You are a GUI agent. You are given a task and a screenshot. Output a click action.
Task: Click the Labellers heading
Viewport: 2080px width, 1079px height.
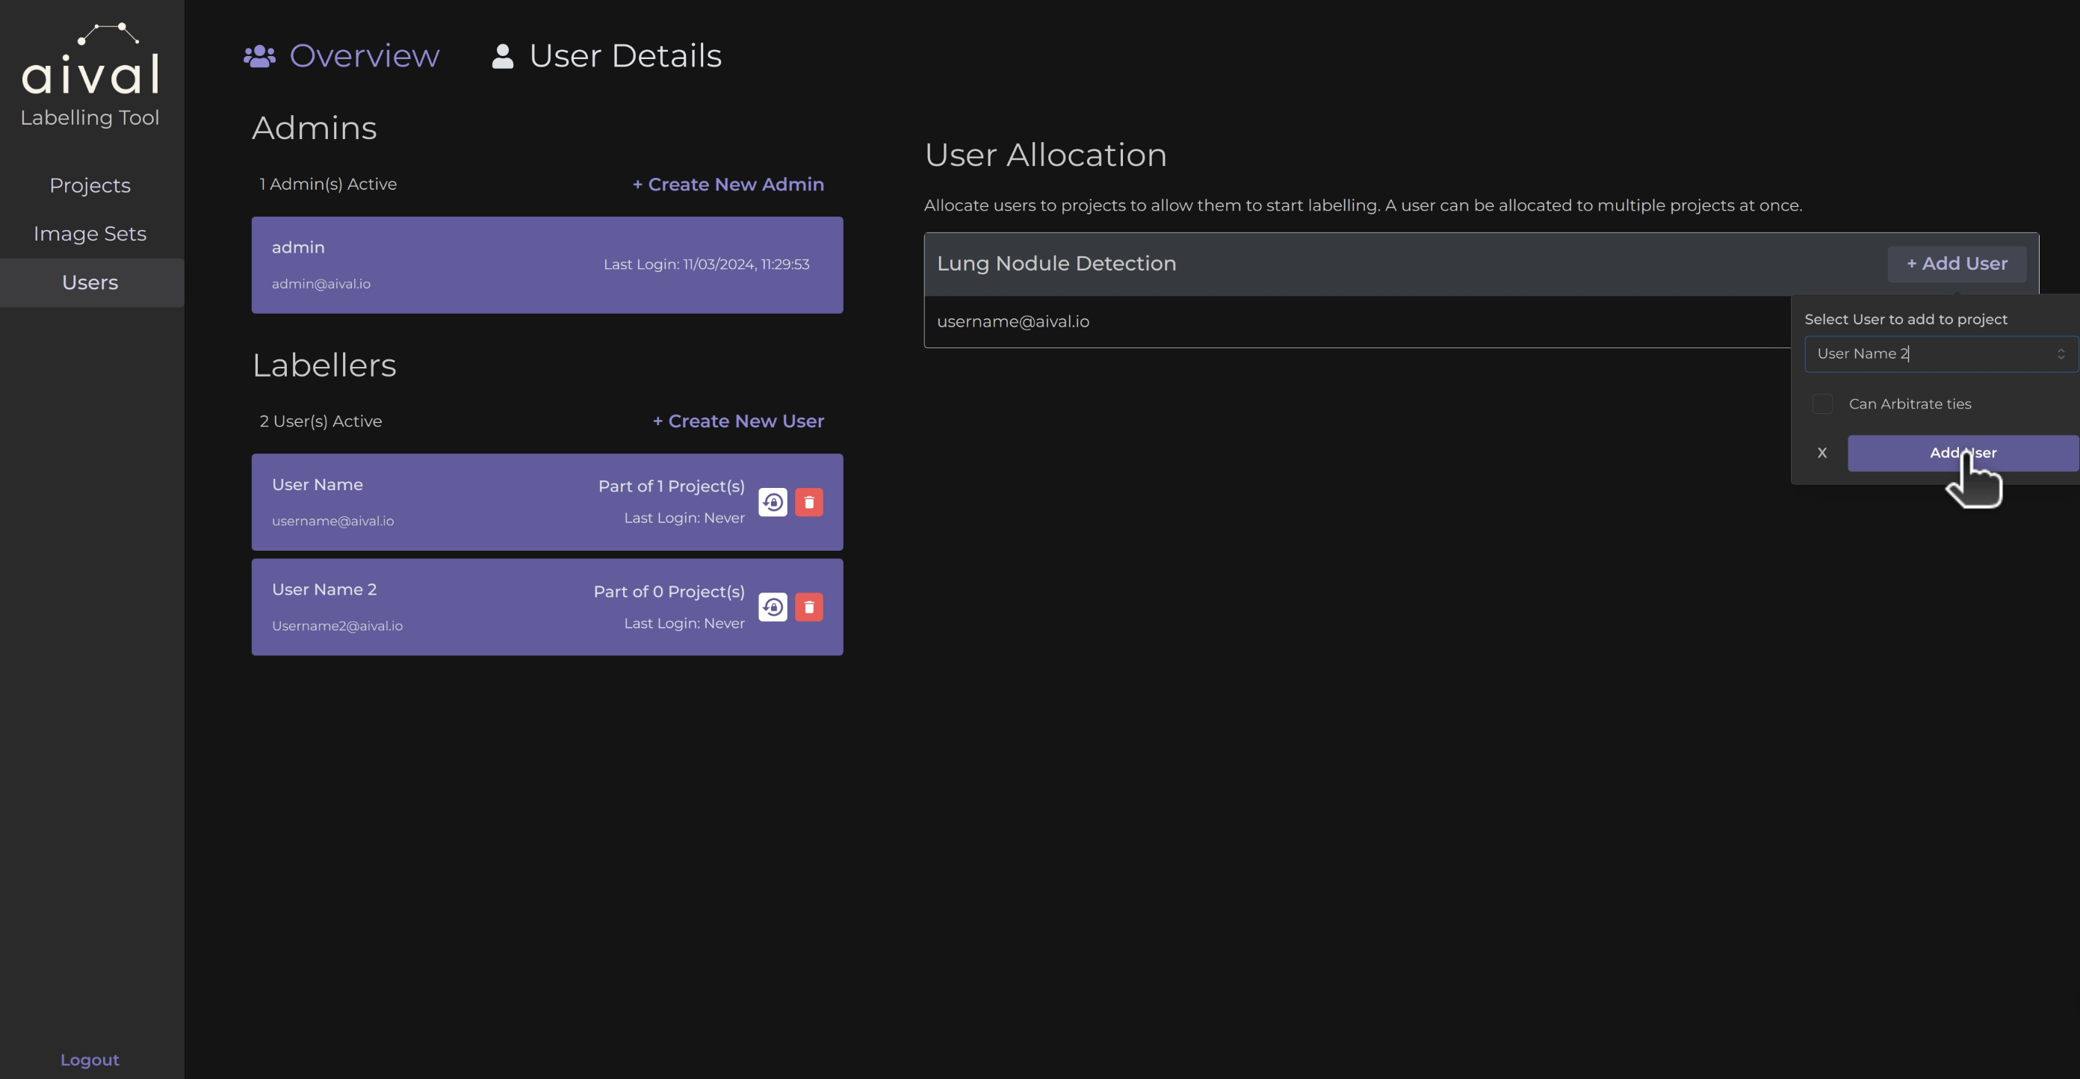(324, 365)
